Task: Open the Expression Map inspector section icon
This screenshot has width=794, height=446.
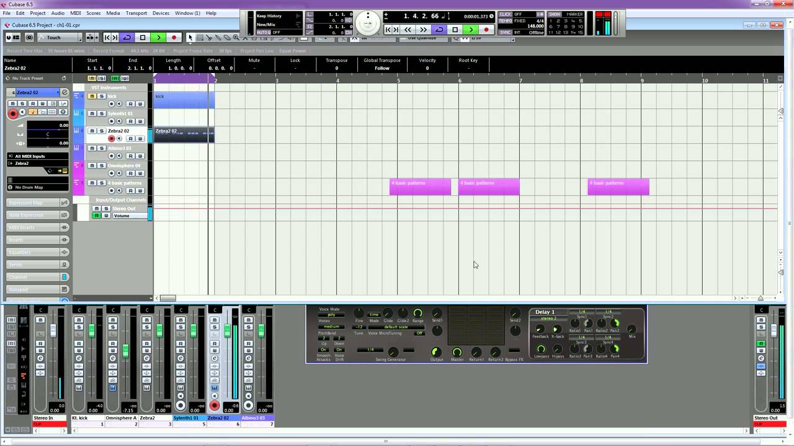Action: pos(64,203)
